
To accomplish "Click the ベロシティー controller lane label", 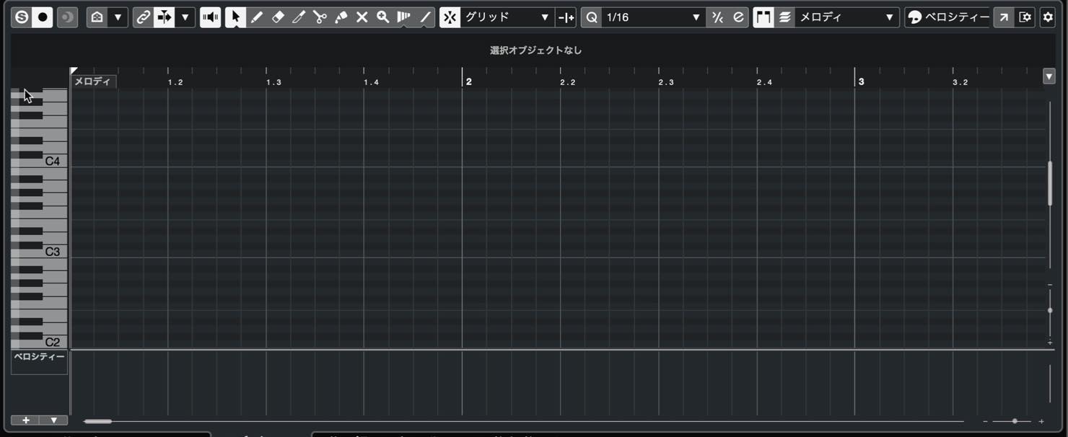I will pos(39,357).
